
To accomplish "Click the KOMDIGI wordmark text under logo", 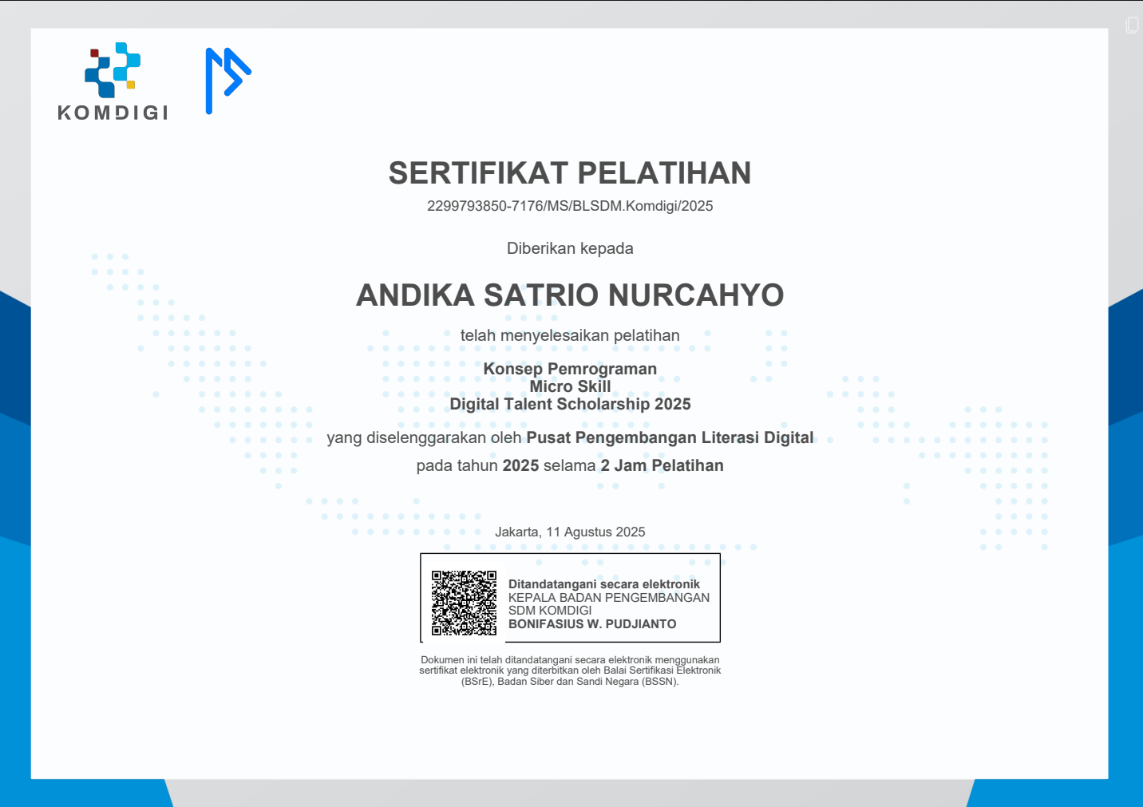I will (x=113, y=113).
